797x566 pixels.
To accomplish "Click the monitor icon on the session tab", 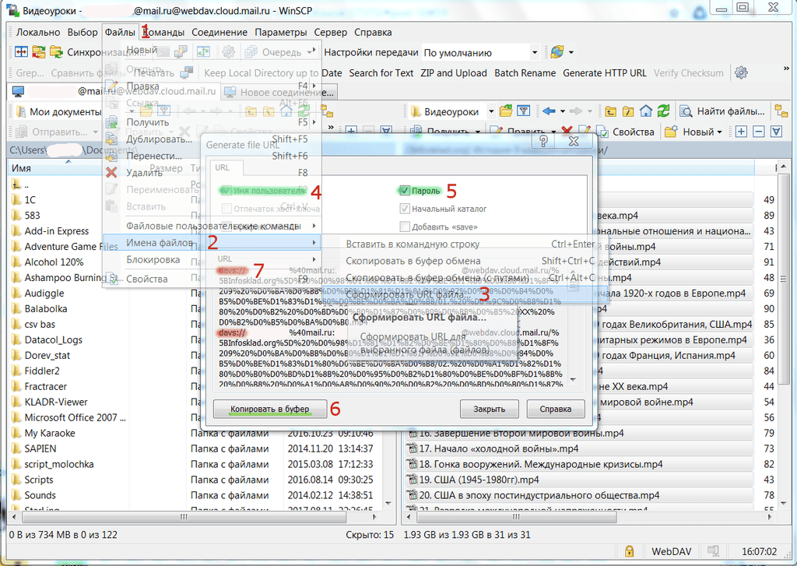I will tap(19, 92).
